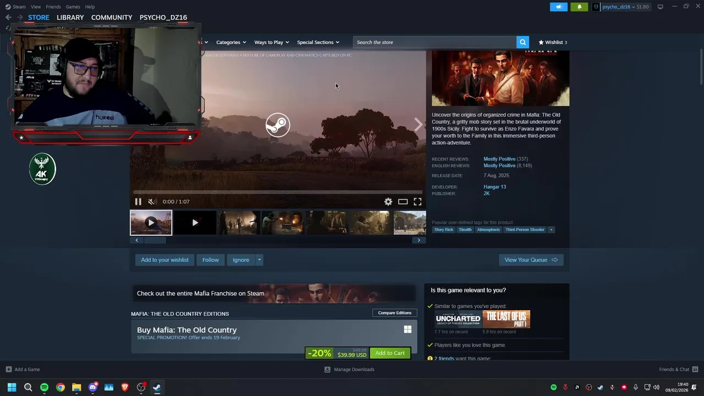Select the second video thumbnail

pos(195,223)
